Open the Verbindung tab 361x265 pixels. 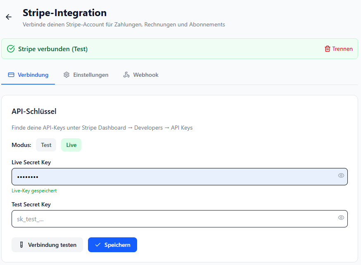click(x=28, y=75)
